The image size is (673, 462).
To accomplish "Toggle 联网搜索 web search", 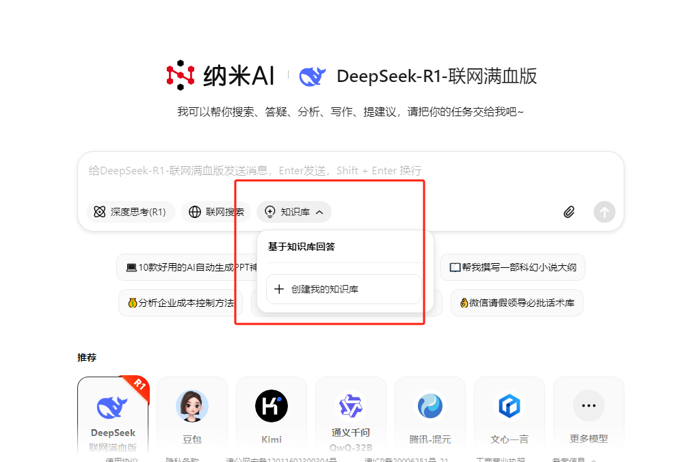I will pos(216,212).
